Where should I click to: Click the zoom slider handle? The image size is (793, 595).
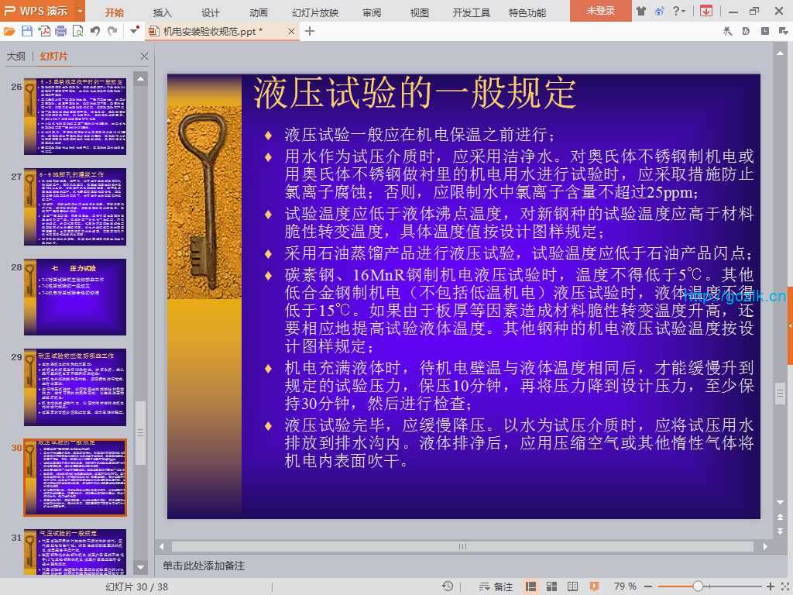pyautogui.click(x=698, y=586)
